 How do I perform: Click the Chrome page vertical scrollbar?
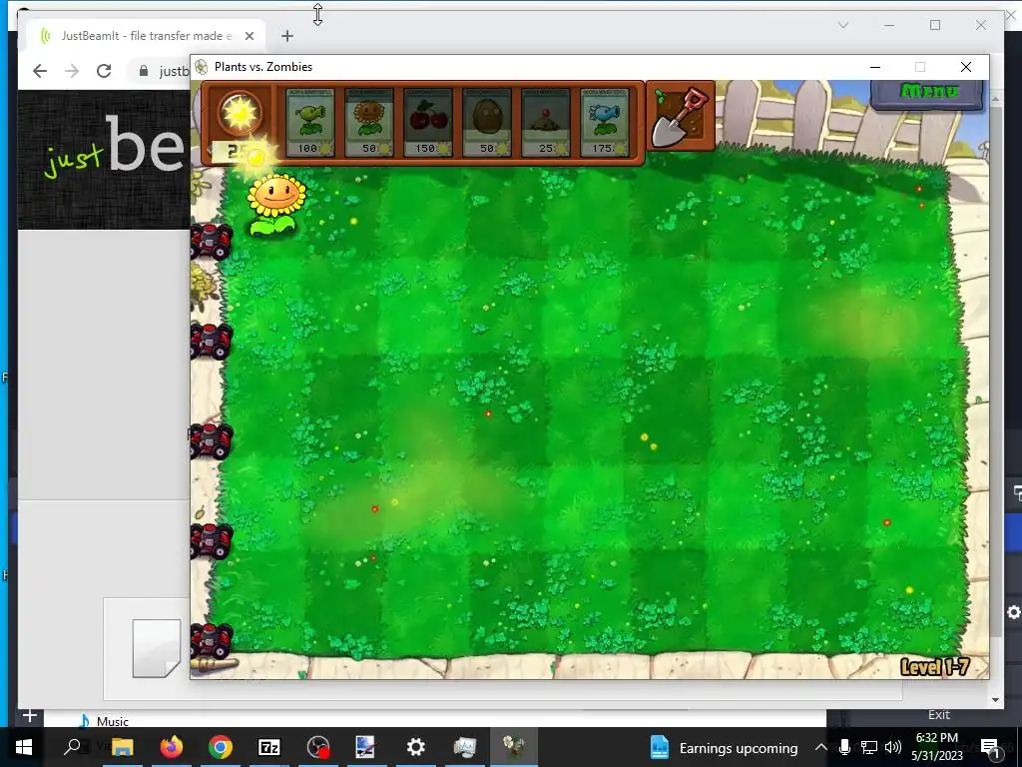click(x=995, y=372)
